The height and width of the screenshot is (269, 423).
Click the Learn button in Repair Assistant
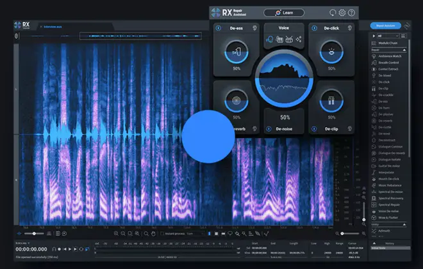[x=283, y=12]
